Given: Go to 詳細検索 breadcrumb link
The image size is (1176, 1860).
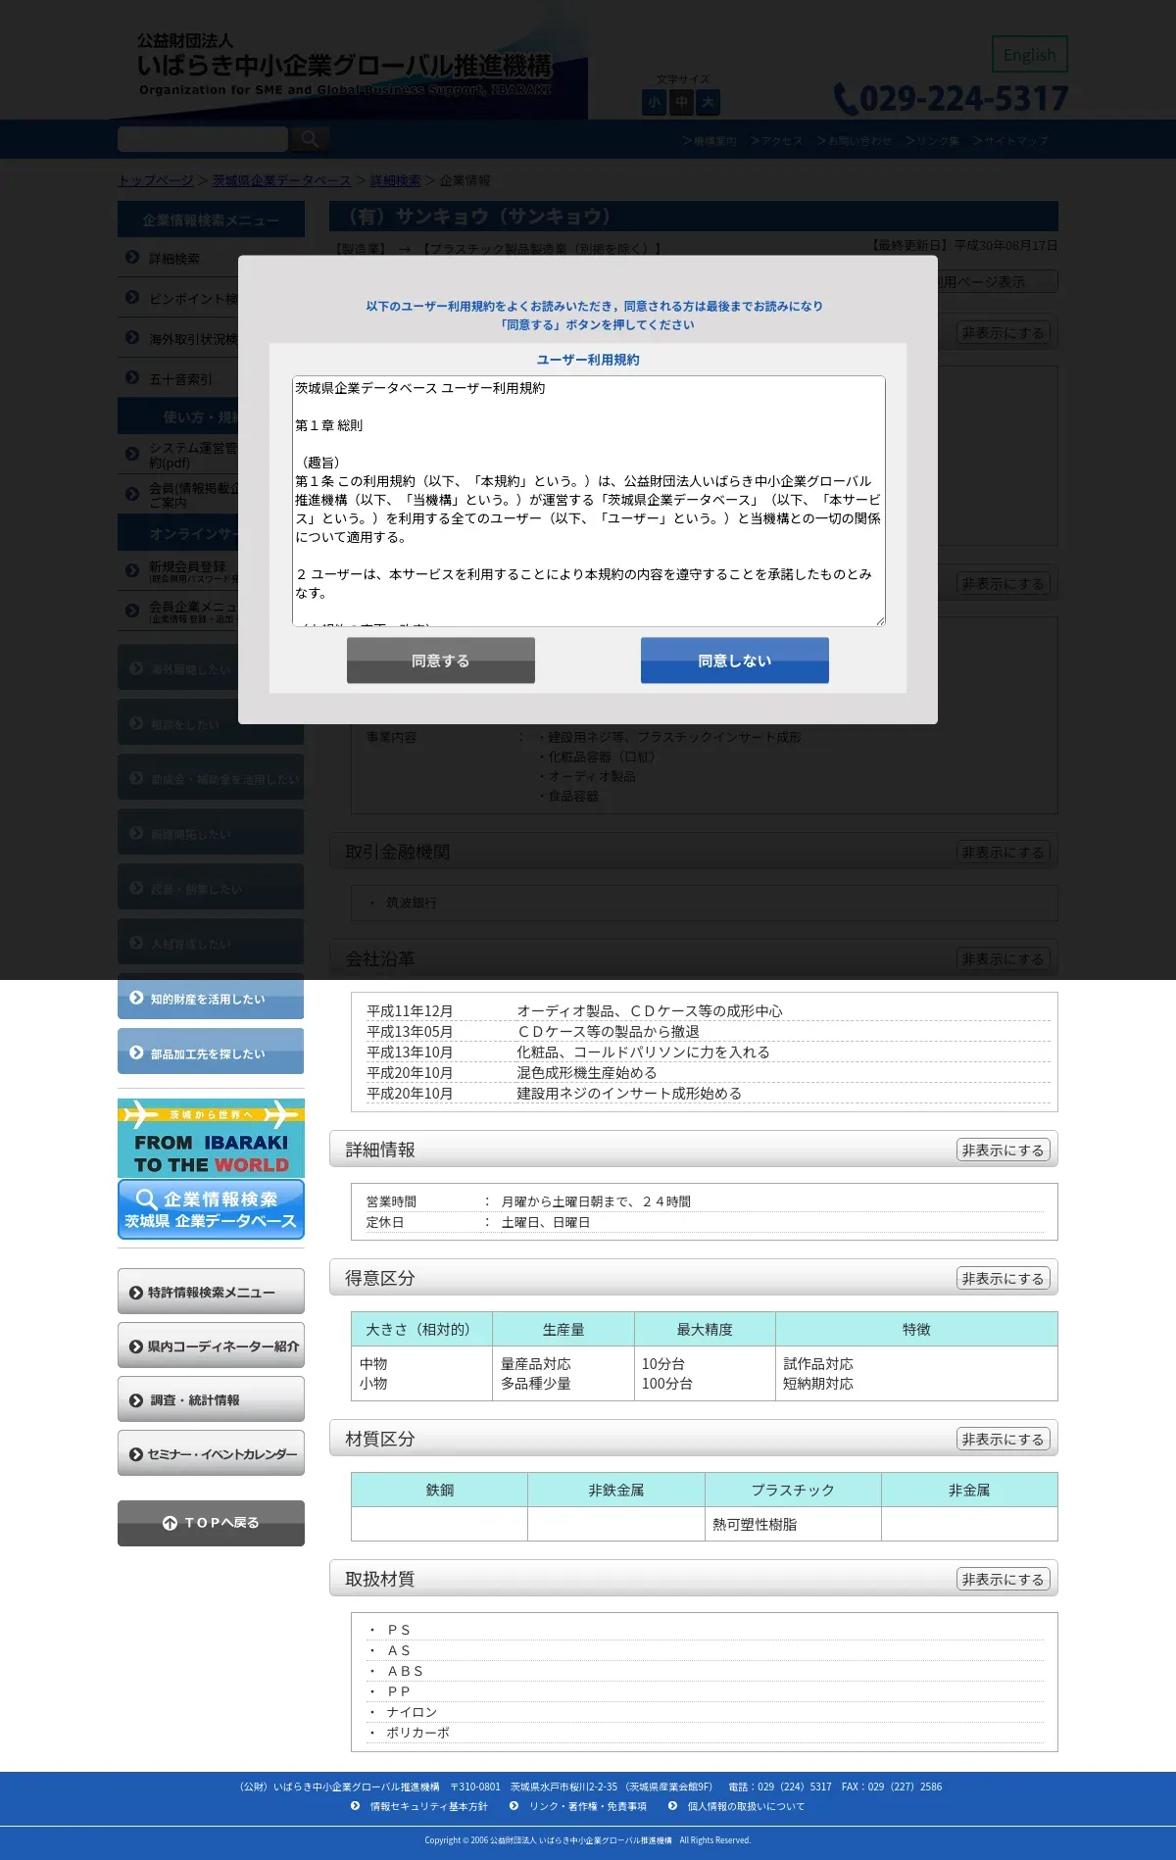Looking at the screenshot, I should [395, 180].
